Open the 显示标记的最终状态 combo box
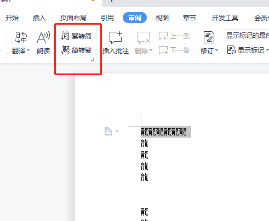This screenshot has width=269, height=221. click(247, 36)
